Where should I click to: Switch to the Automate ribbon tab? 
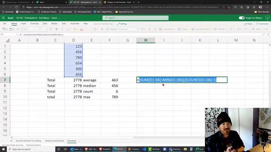click(75, 24)
